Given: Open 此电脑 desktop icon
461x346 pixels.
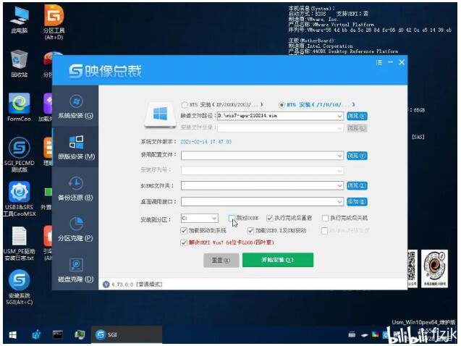Looking at the screenshot, I should [20, 19].
